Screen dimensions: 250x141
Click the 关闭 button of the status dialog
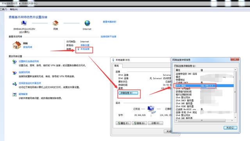click(x=168, y=131)
